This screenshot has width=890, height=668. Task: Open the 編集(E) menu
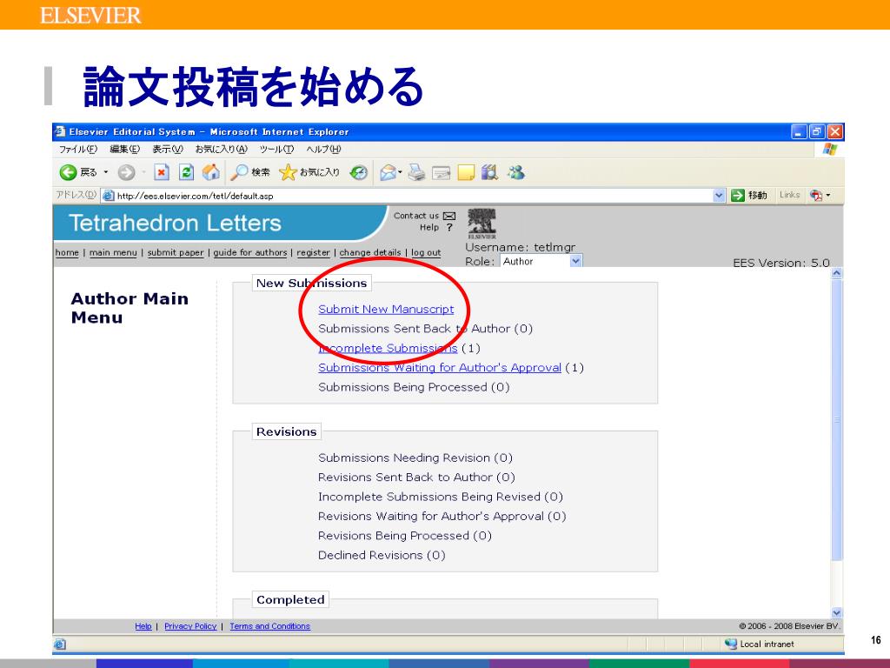coord(124,150)
